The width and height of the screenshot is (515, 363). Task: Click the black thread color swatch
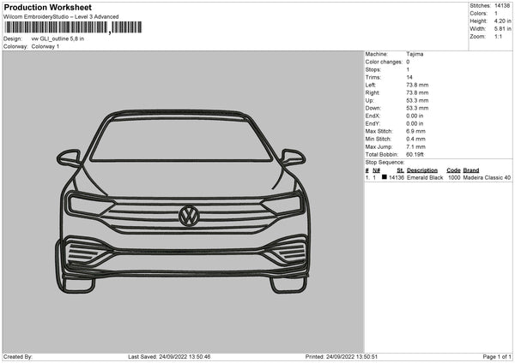(385, 177)
